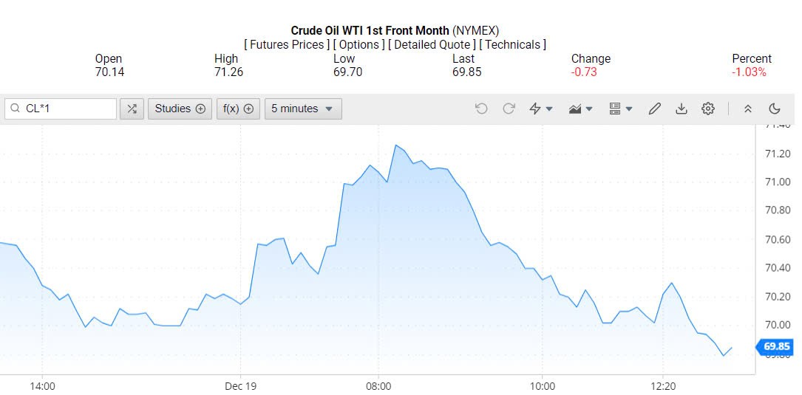Expand the layout template dropdown
Viewport: 802px width, 395px height.
point(621,109)
